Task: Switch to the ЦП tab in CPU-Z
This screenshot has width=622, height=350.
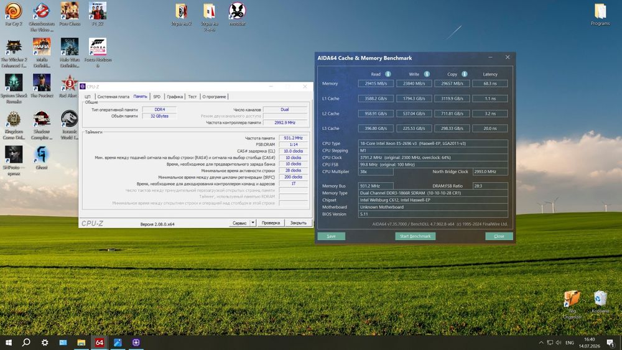Action: (87, 96)
